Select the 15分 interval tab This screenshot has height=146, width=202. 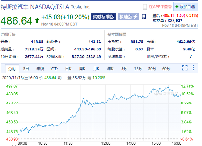click(138, 69)
